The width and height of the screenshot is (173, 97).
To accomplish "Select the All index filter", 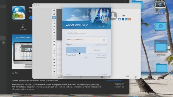I will pos(54,17).
